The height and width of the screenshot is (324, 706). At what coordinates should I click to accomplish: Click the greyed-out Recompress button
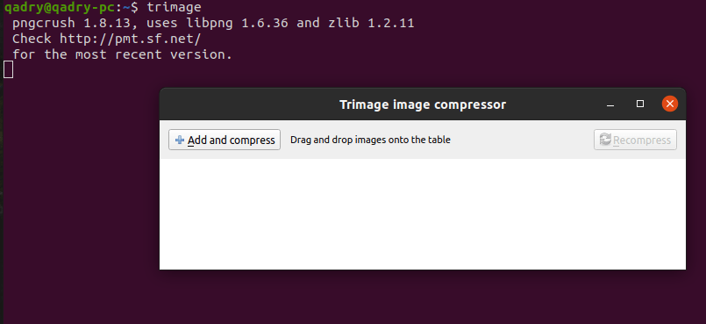(635, 140)
